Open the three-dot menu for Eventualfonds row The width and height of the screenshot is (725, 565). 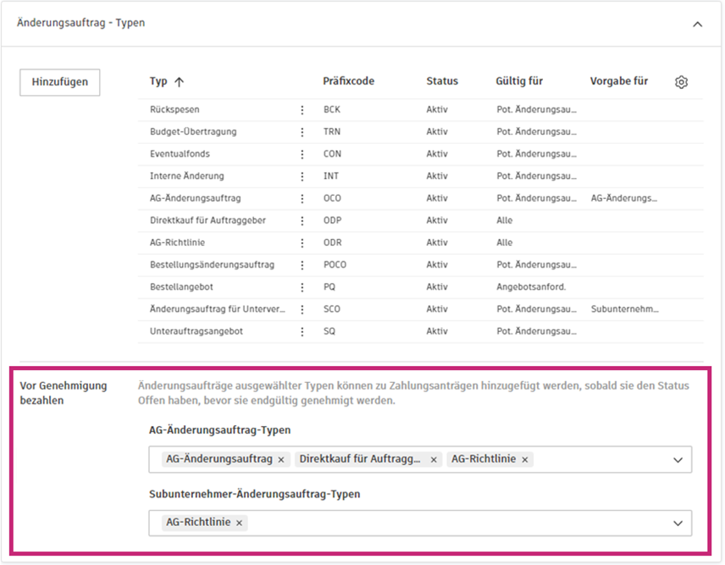point(302,154)
